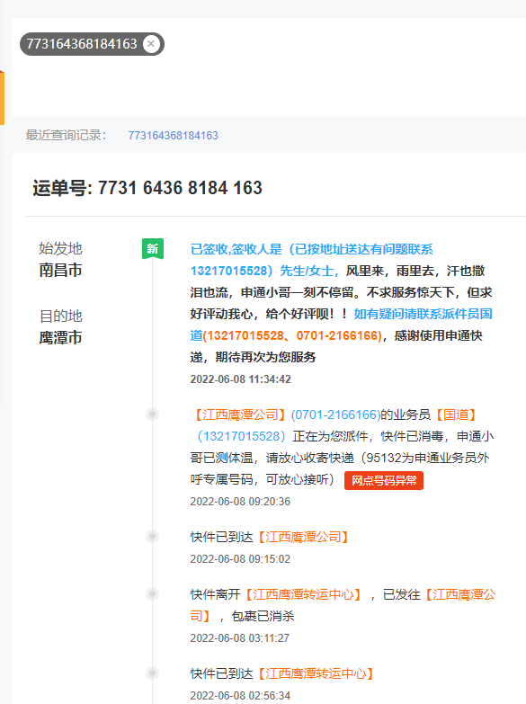Click the timeline dot for the 09:15:02 entry
The height and width of the screenshot is (704, 526).
pyautogui.click(x=152, y=536)
